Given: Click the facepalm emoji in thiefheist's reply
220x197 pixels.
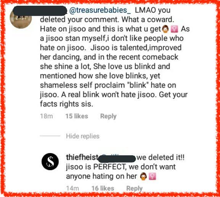Looking at the screenshot, I should tap(144, 176).
